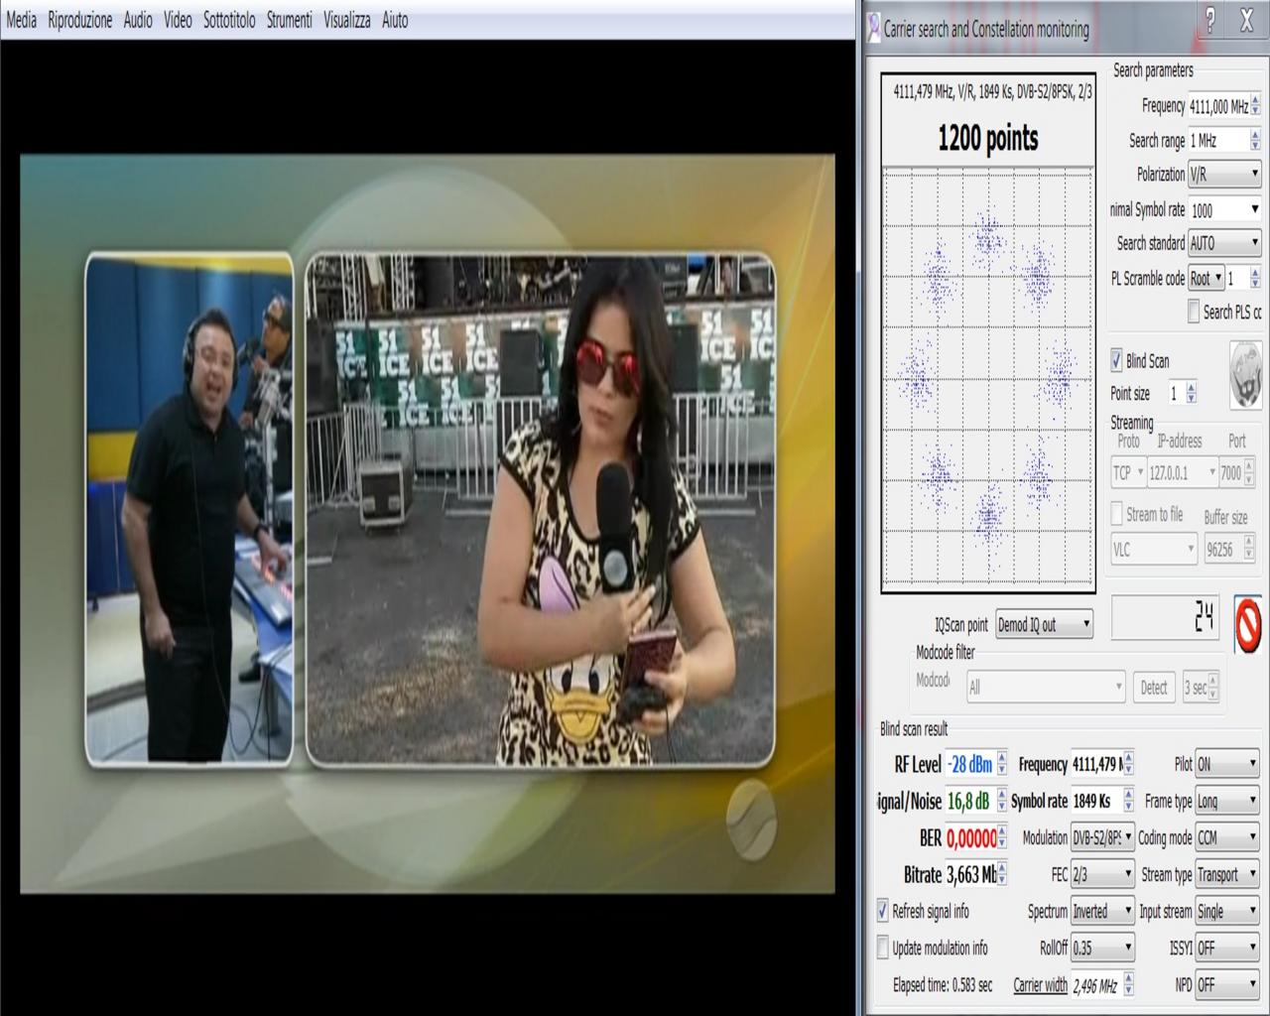
Task: Open the Polarization V/R dropdown
Action: click(x=1224, y=174)
